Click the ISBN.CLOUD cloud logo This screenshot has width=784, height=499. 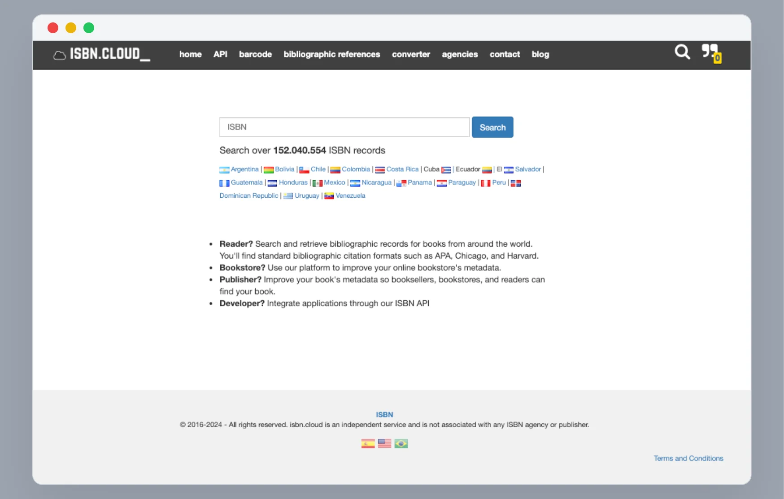(x=59, y=55)
